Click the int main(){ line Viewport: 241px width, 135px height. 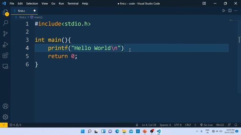53,40
